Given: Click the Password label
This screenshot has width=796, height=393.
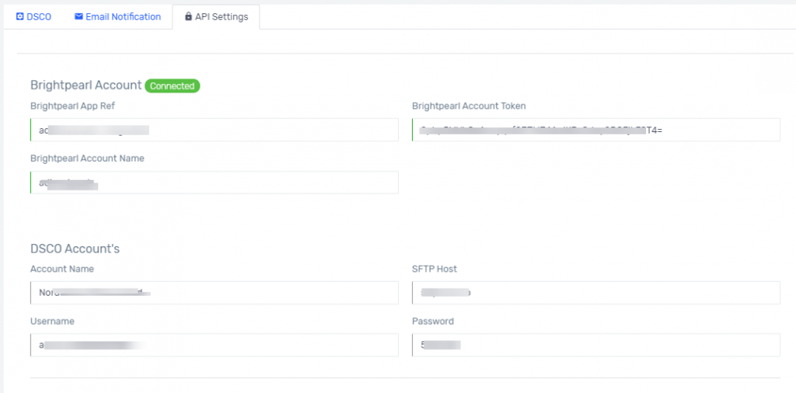Looking at the screenshot, I should point(433,321).
